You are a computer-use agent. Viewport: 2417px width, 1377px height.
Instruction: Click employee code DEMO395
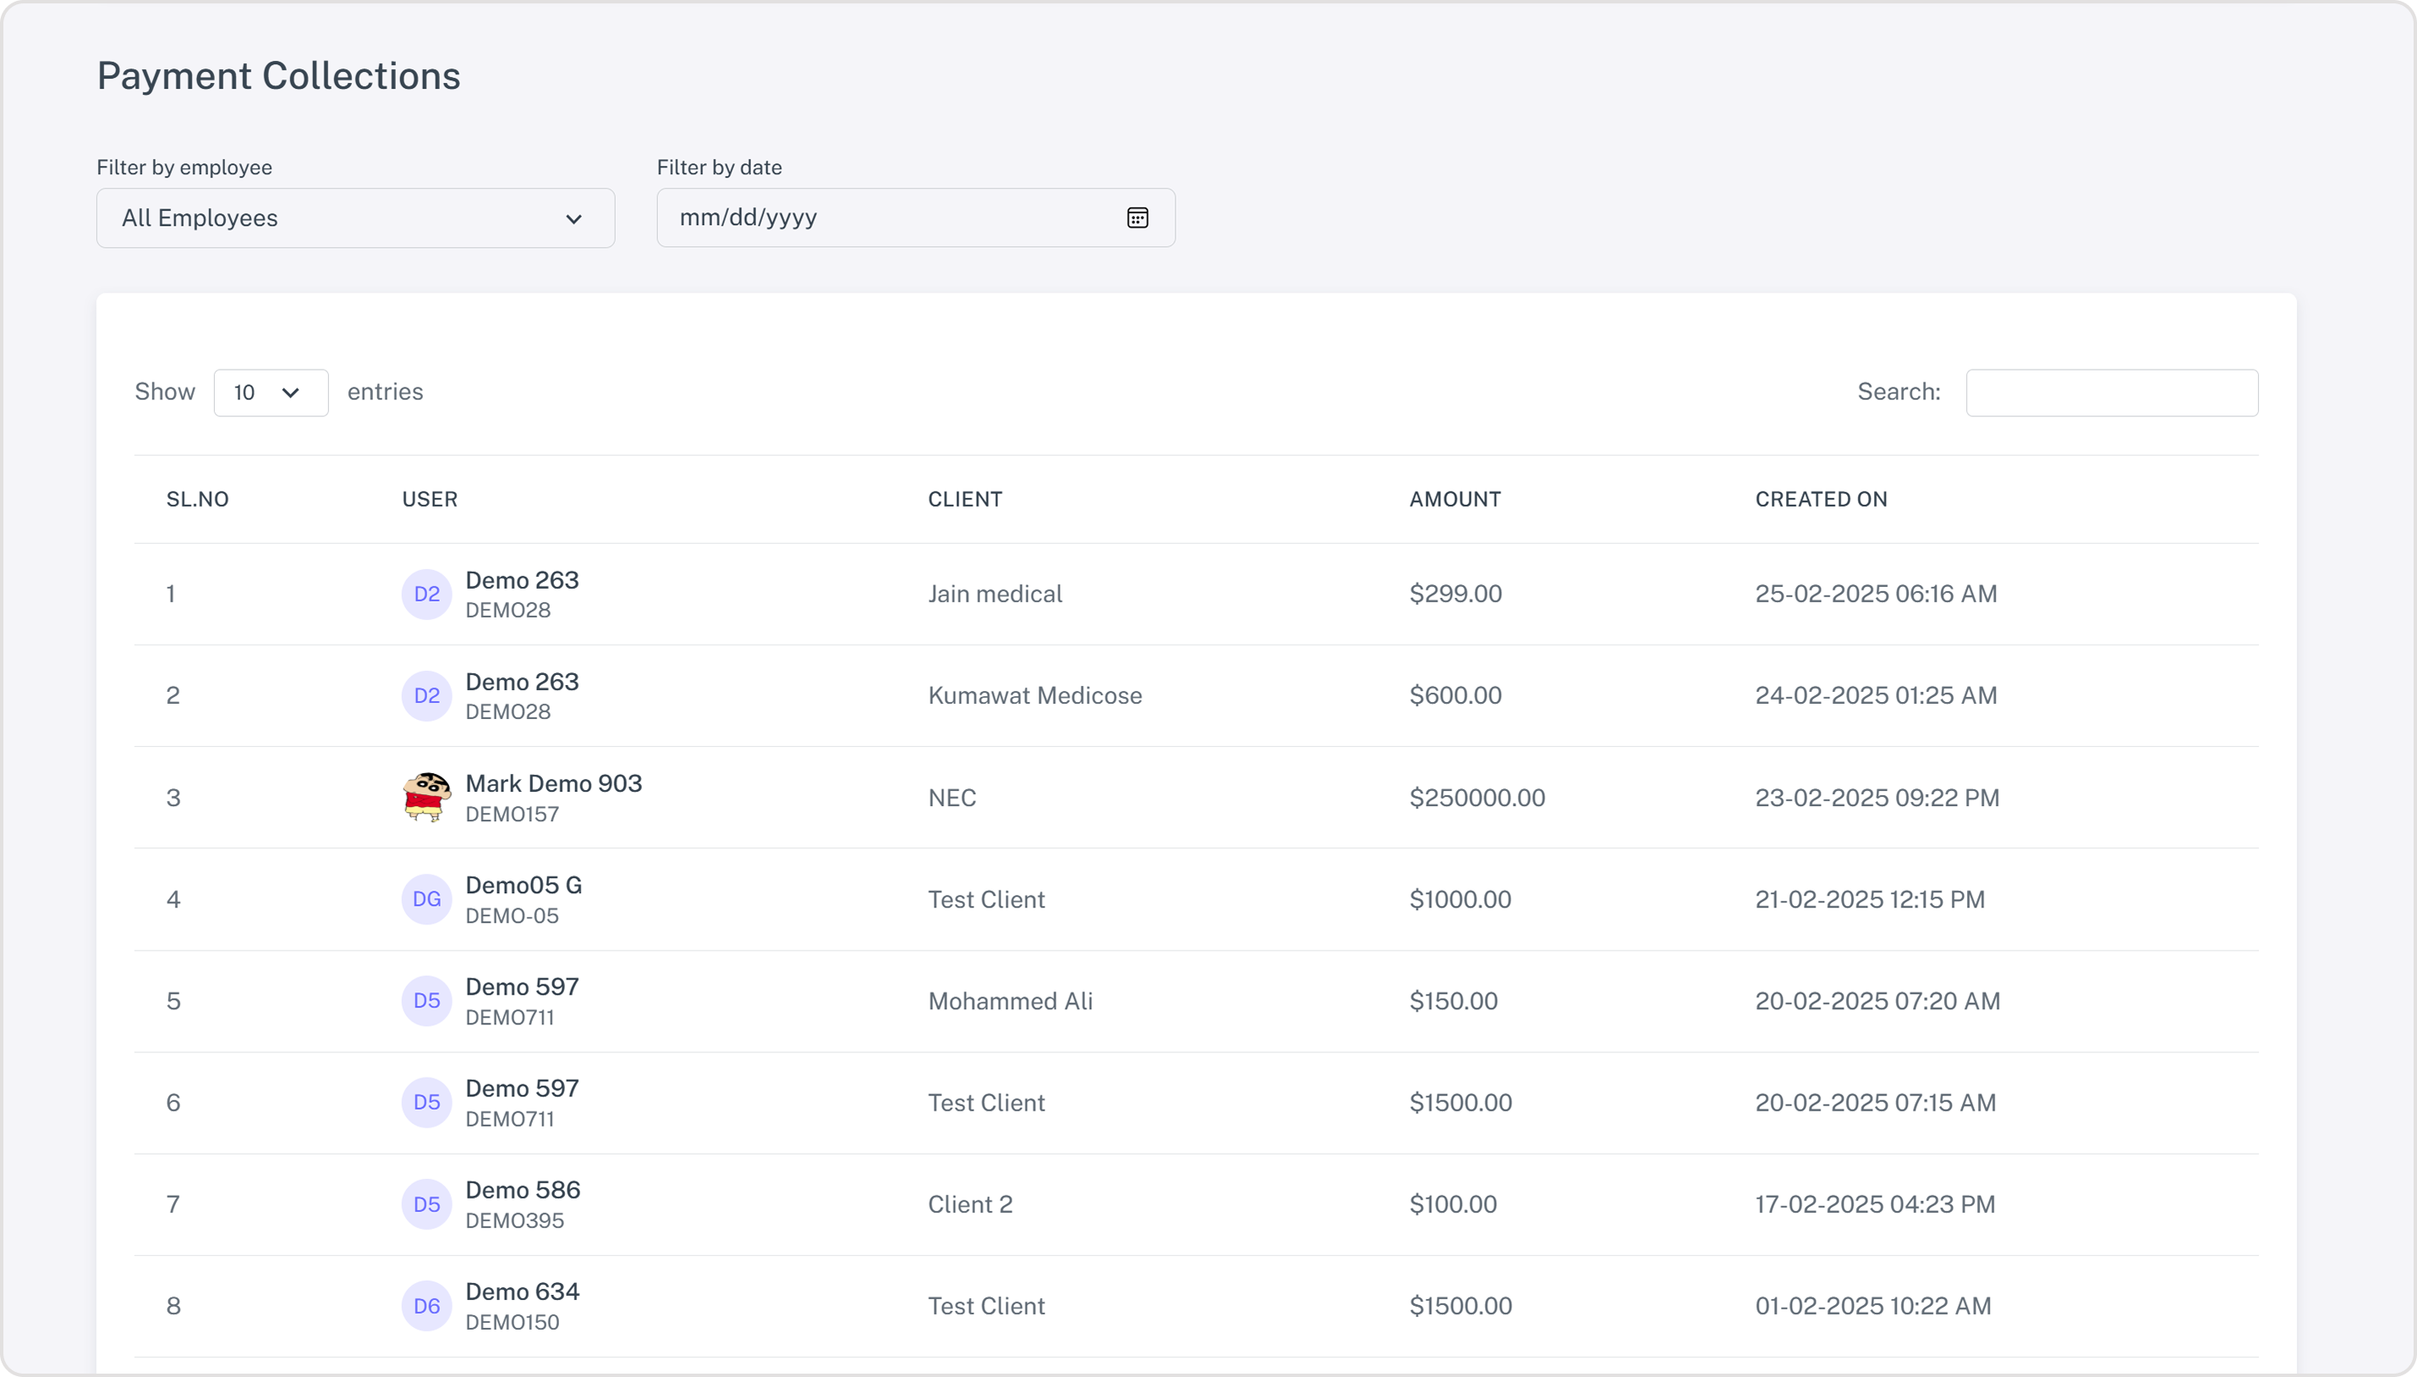(x=514, y=1221)
